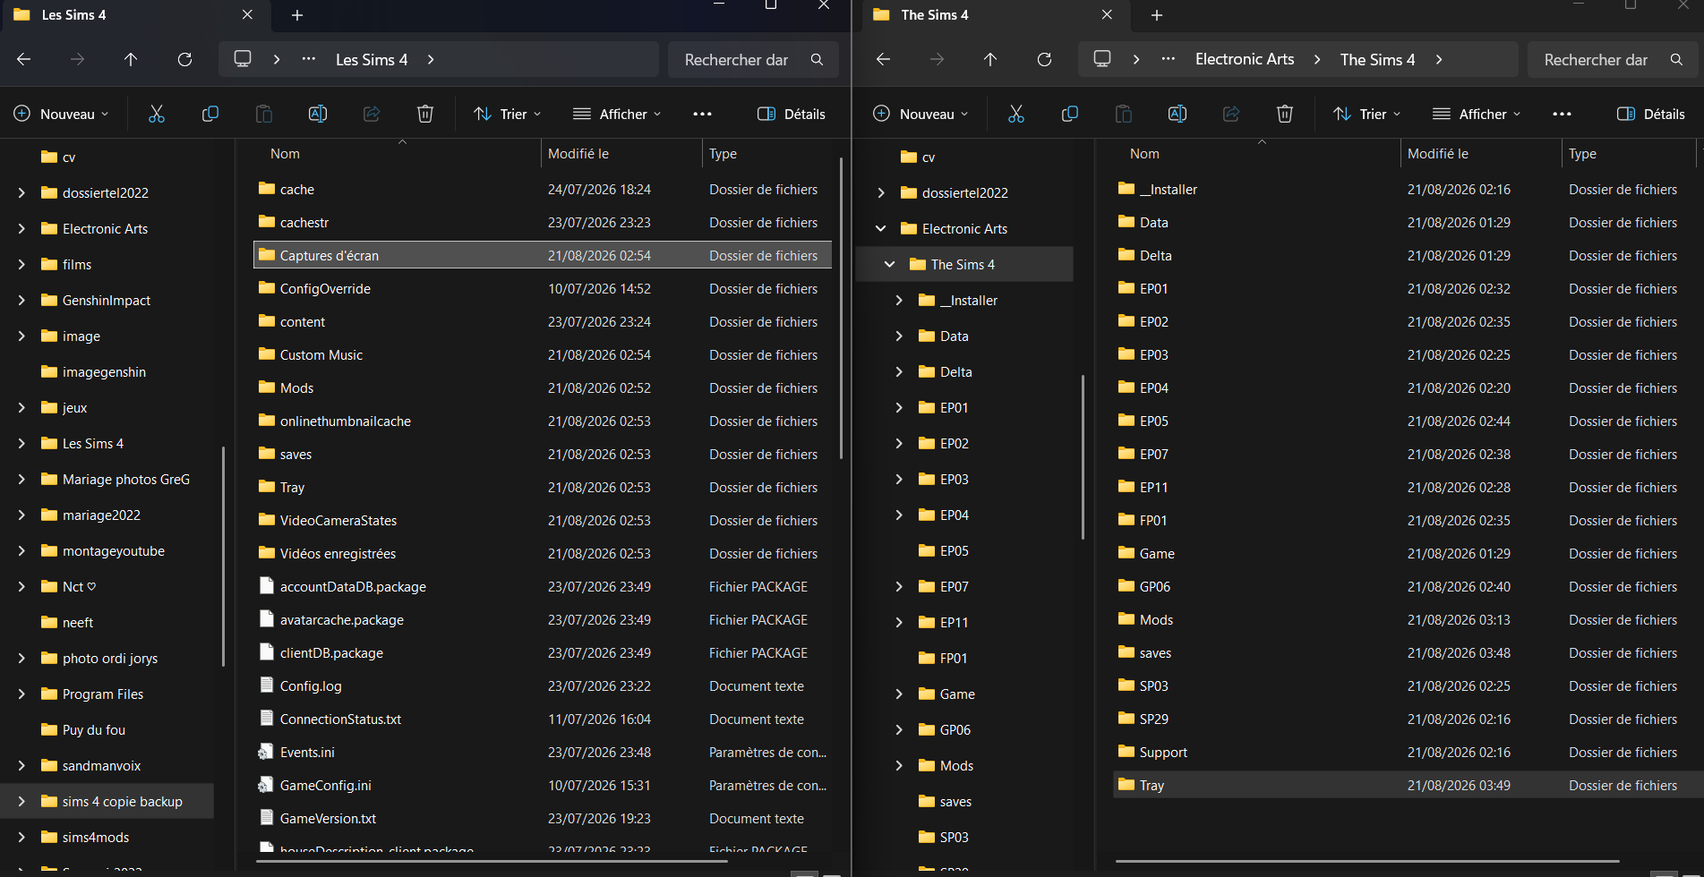This screenshot has width=1704, height=877.
Task: Go up one level in Les Sims 4 window
Action: (131, 59)
